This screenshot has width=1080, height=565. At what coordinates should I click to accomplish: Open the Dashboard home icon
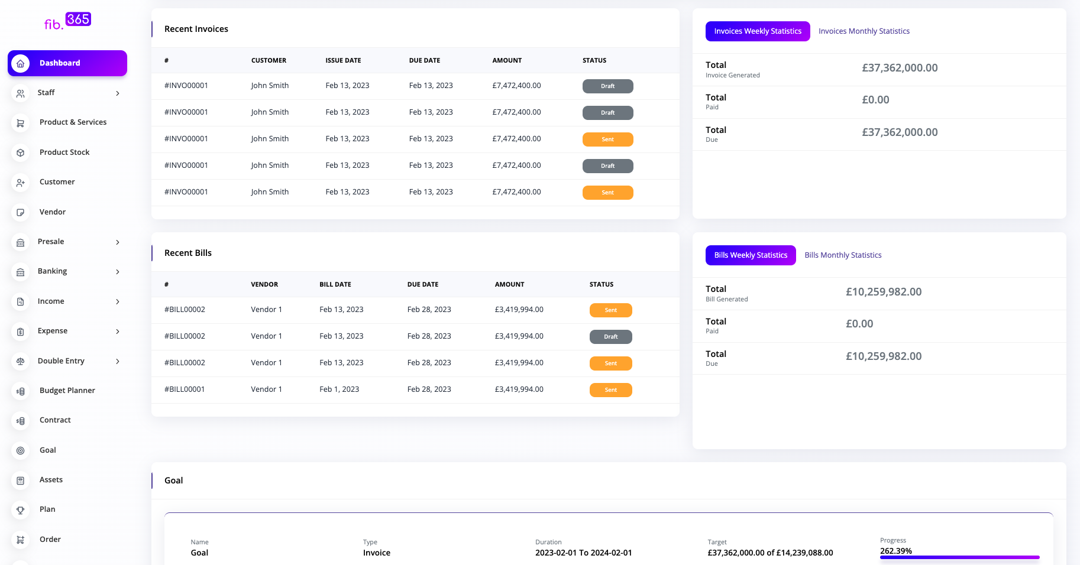(21, 63)
